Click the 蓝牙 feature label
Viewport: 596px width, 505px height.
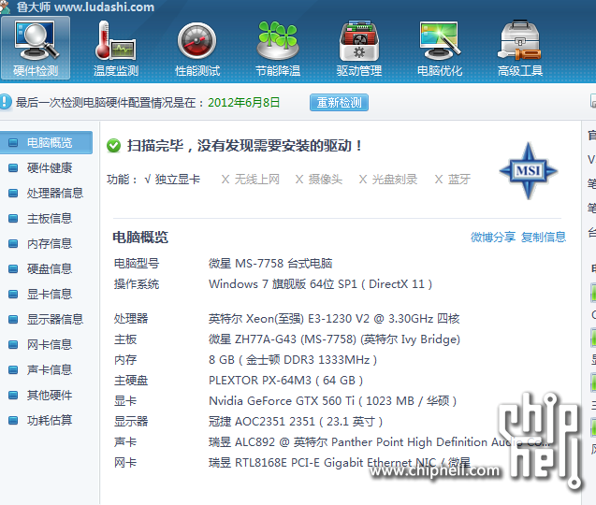click(459, 180)
